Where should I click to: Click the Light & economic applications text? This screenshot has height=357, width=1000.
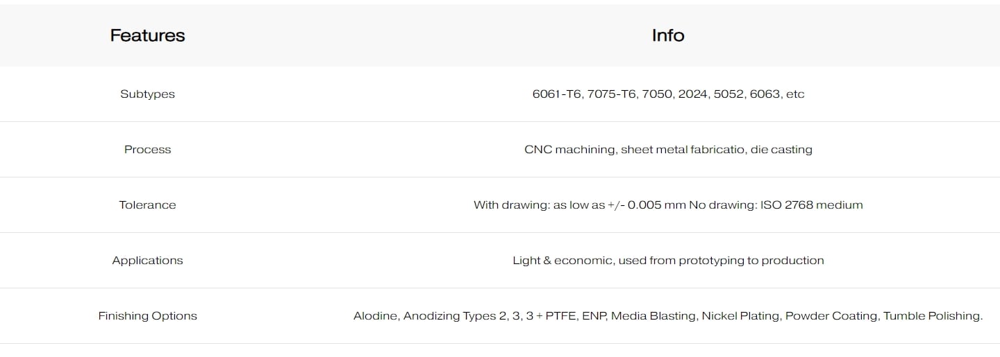[562, 261]
